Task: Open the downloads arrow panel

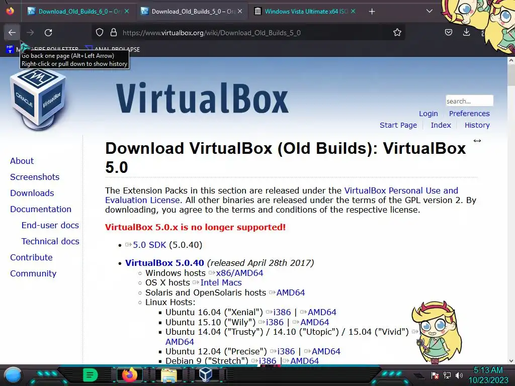Action: tap(466, 33)
